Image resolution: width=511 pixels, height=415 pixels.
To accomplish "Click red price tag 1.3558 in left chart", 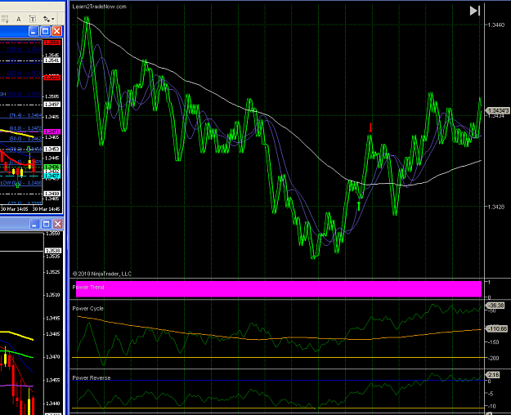I will (52, 42).
